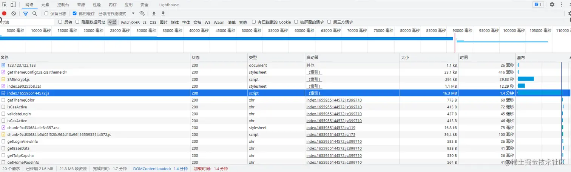The image size is (571, 172).
Task: Enable the 保留日志 checkbox
Action: [x=46, y=14]
